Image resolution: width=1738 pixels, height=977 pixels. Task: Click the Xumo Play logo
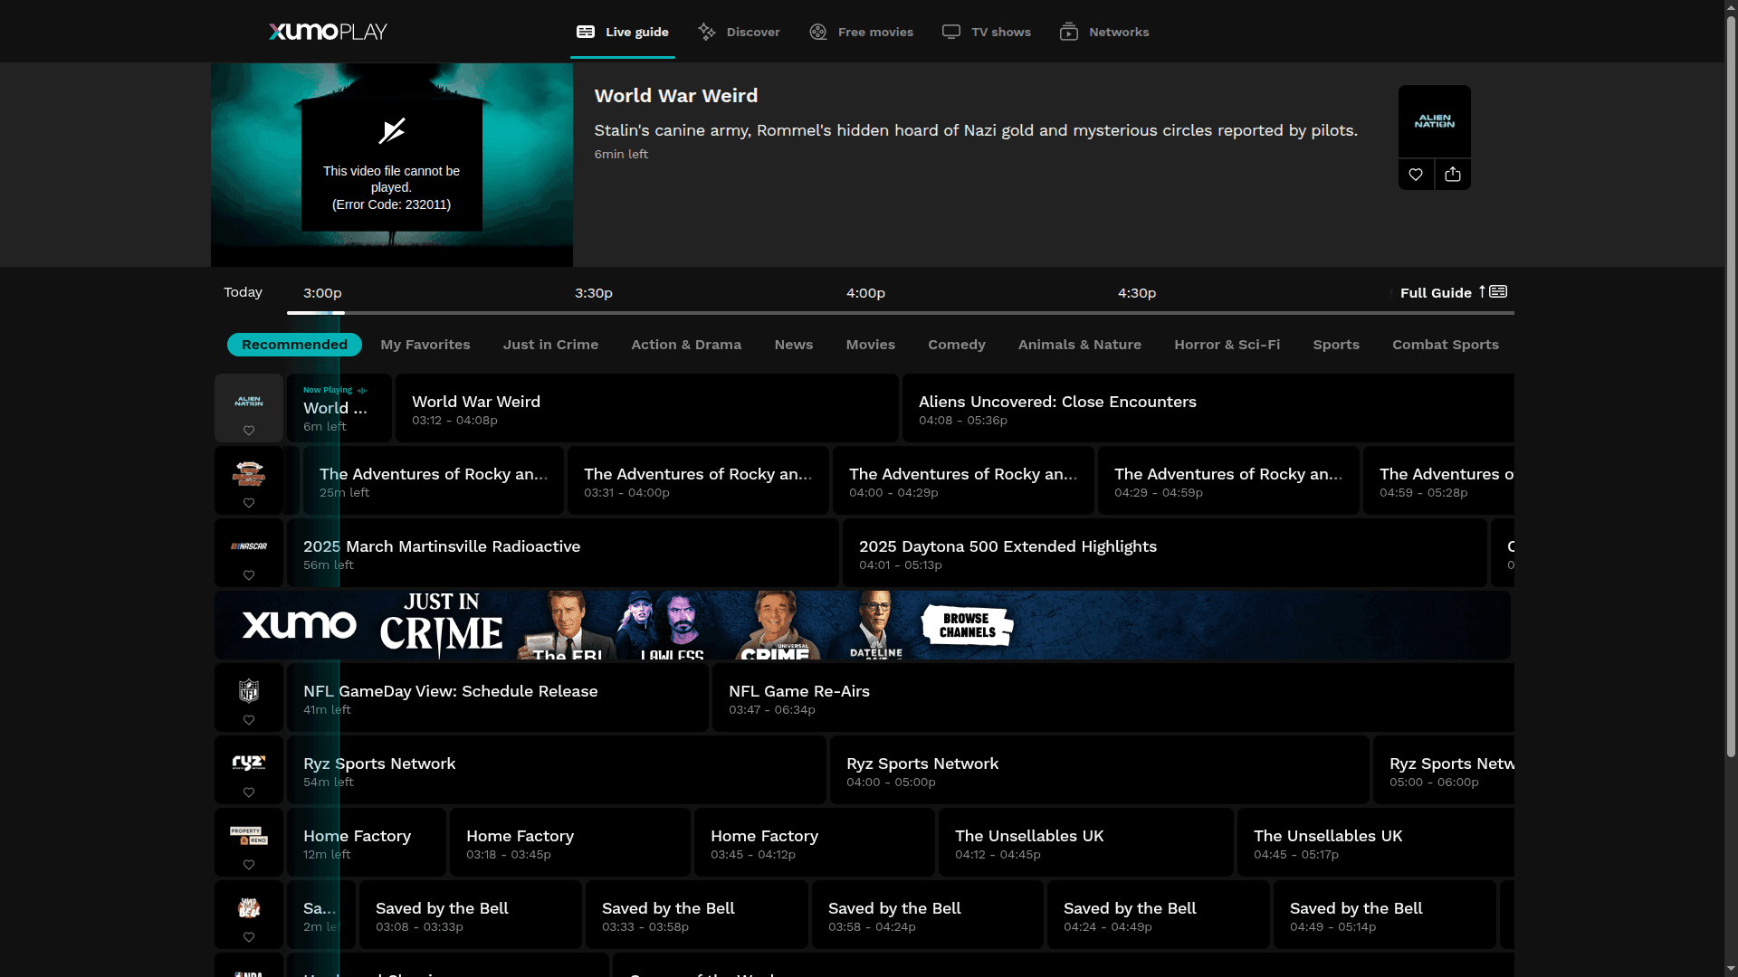[x=328, y=32]
